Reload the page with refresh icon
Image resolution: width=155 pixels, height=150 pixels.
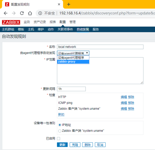point(22,13)
